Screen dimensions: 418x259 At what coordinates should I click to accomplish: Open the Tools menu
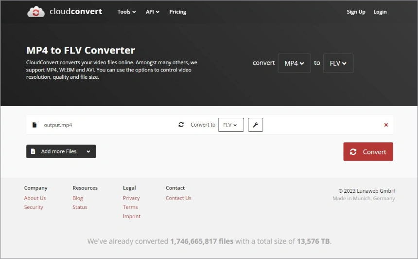pos(126,12)
